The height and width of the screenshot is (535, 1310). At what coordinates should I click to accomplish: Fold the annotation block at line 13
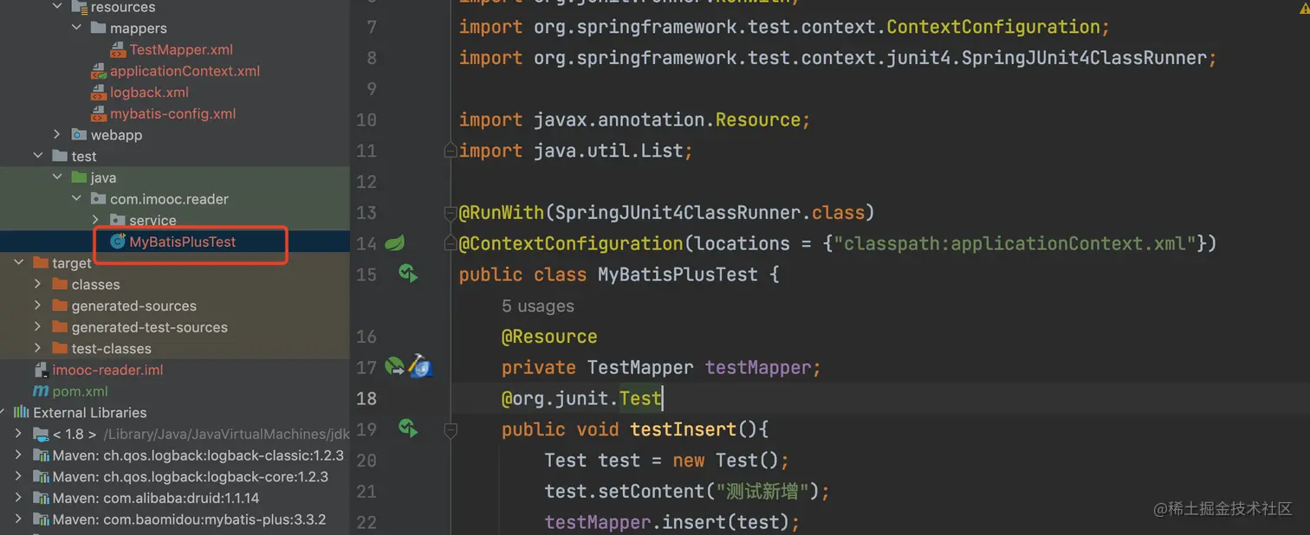[x=450, y=213]
